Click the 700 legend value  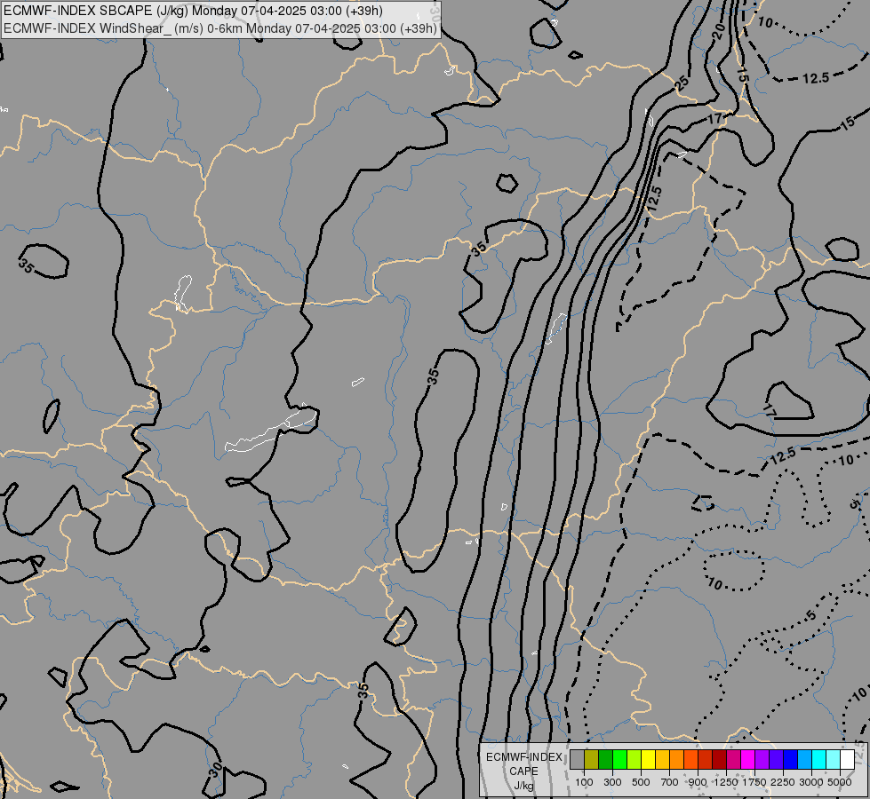tap(670, 782)
